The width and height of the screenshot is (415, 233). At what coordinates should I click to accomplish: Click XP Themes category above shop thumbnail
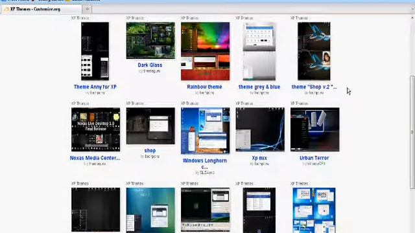tap(135, 104)
